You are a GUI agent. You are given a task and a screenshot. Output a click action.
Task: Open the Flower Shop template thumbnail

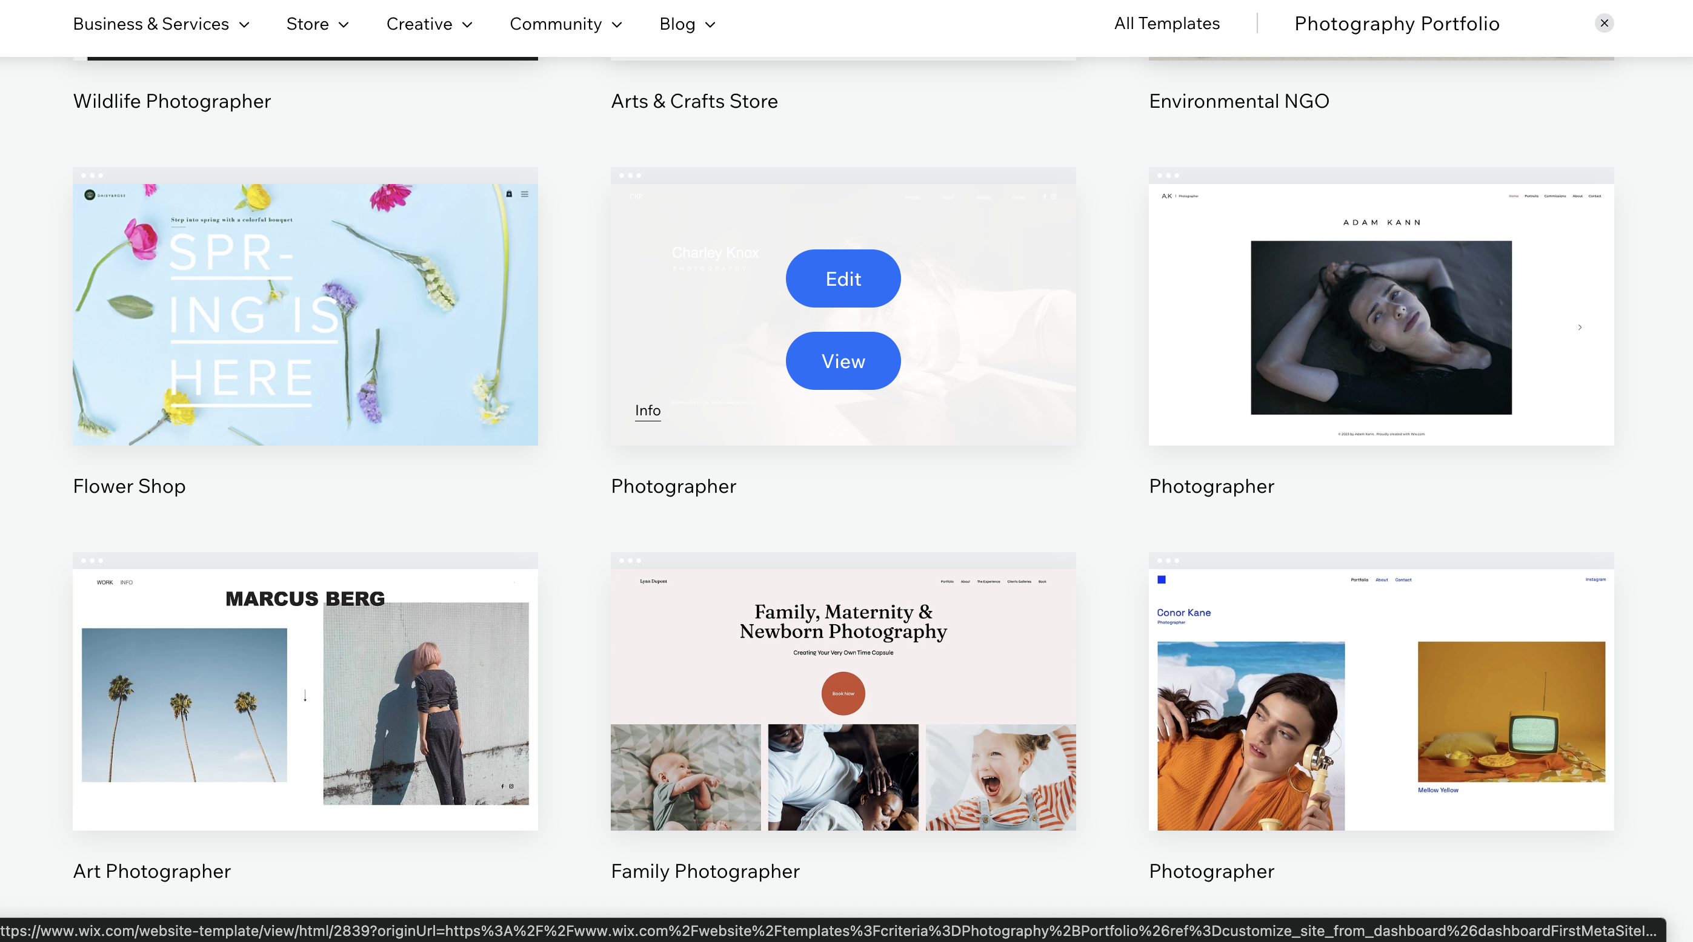click(x=305, y=314)
